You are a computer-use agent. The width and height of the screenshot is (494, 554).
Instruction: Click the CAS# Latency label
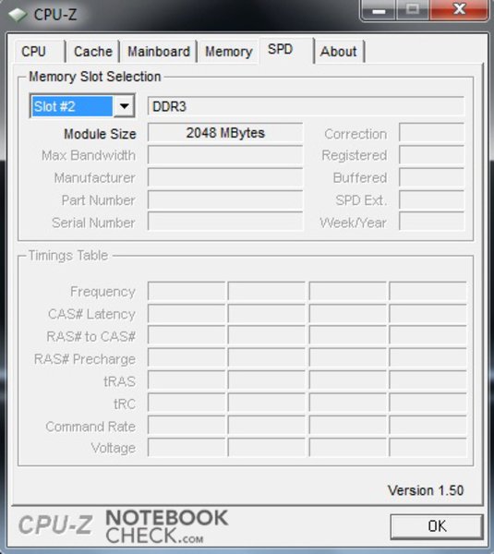pyautogui.click(x=91, y=314)
